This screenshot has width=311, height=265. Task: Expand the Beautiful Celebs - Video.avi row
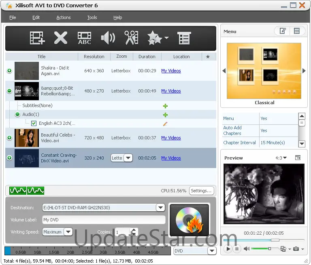point(9,137)
